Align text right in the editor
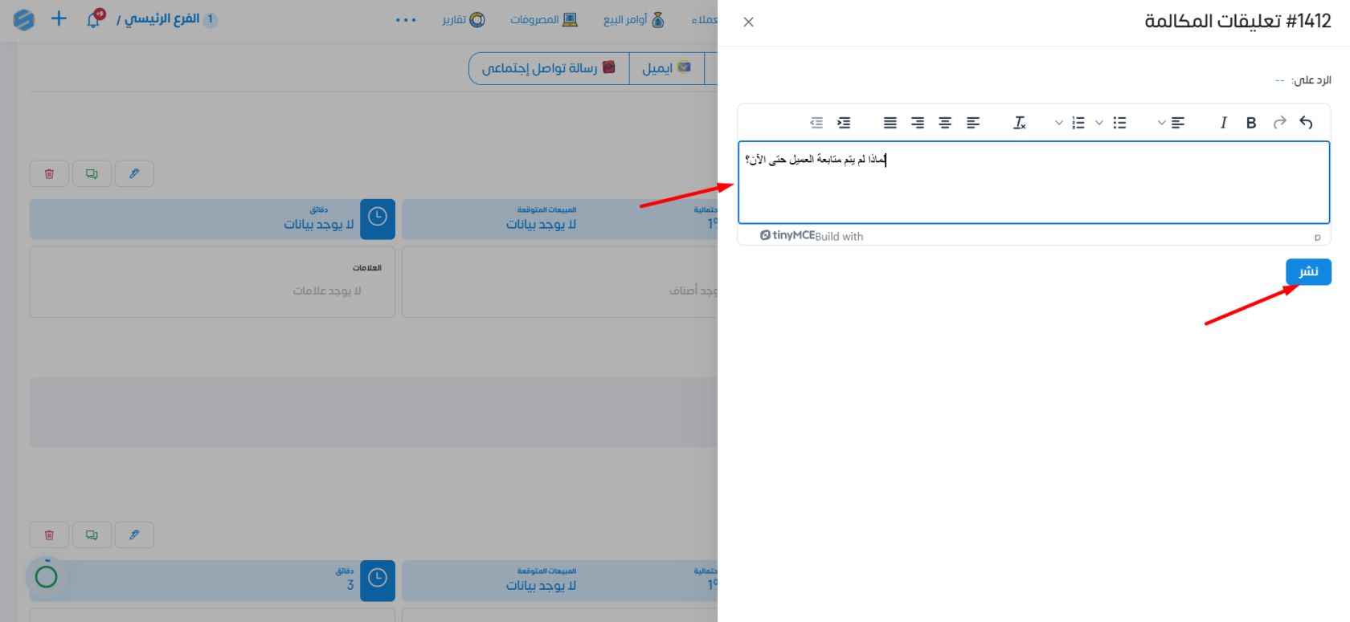1350x622 pixels. (918, 123)
